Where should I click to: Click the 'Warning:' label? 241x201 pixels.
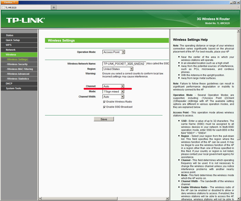[91, 73]
